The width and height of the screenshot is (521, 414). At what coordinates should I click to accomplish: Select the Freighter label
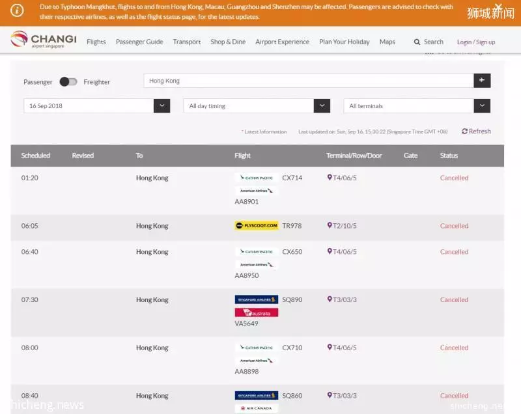(97, 82)
